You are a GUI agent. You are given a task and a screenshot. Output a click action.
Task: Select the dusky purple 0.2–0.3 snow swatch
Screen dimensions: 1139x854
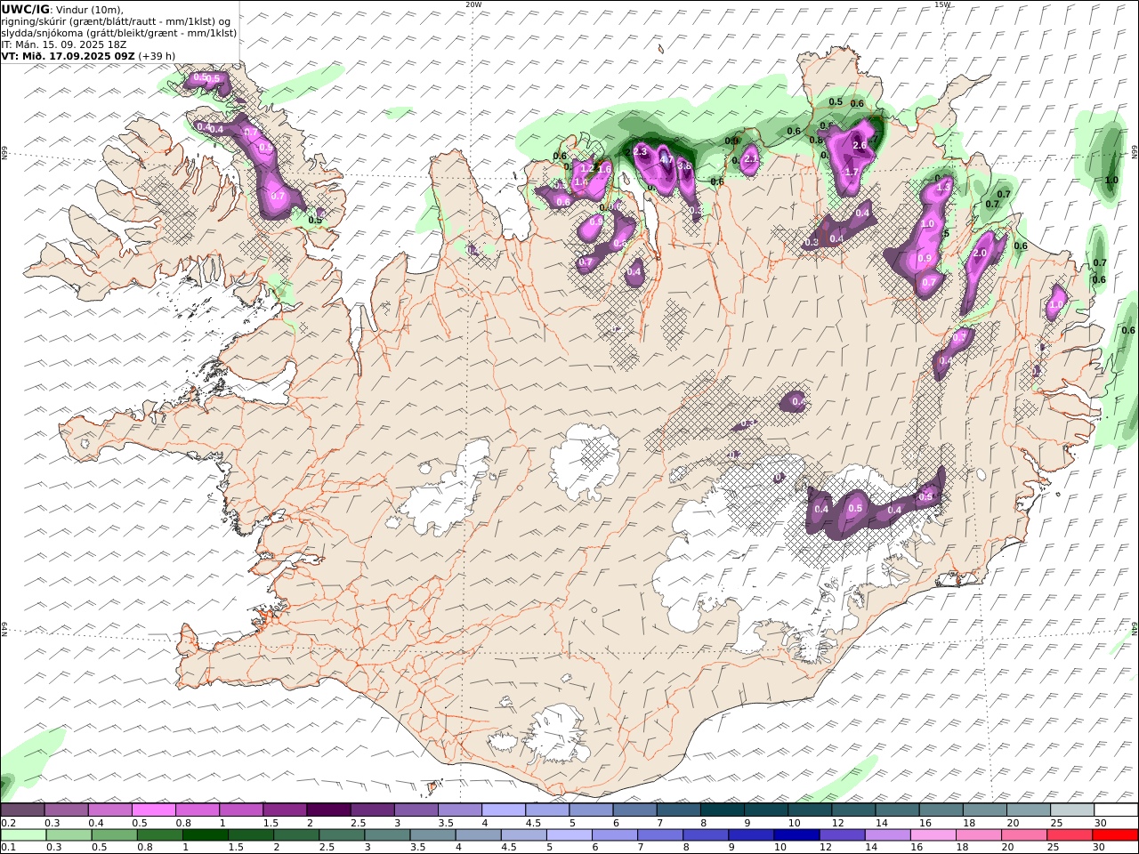(x=22, y=810)
